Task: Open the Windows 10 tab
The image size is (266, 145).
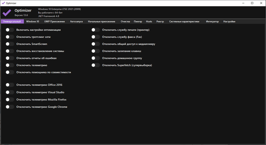Action: pyautogui.click(x=33, y=22)
